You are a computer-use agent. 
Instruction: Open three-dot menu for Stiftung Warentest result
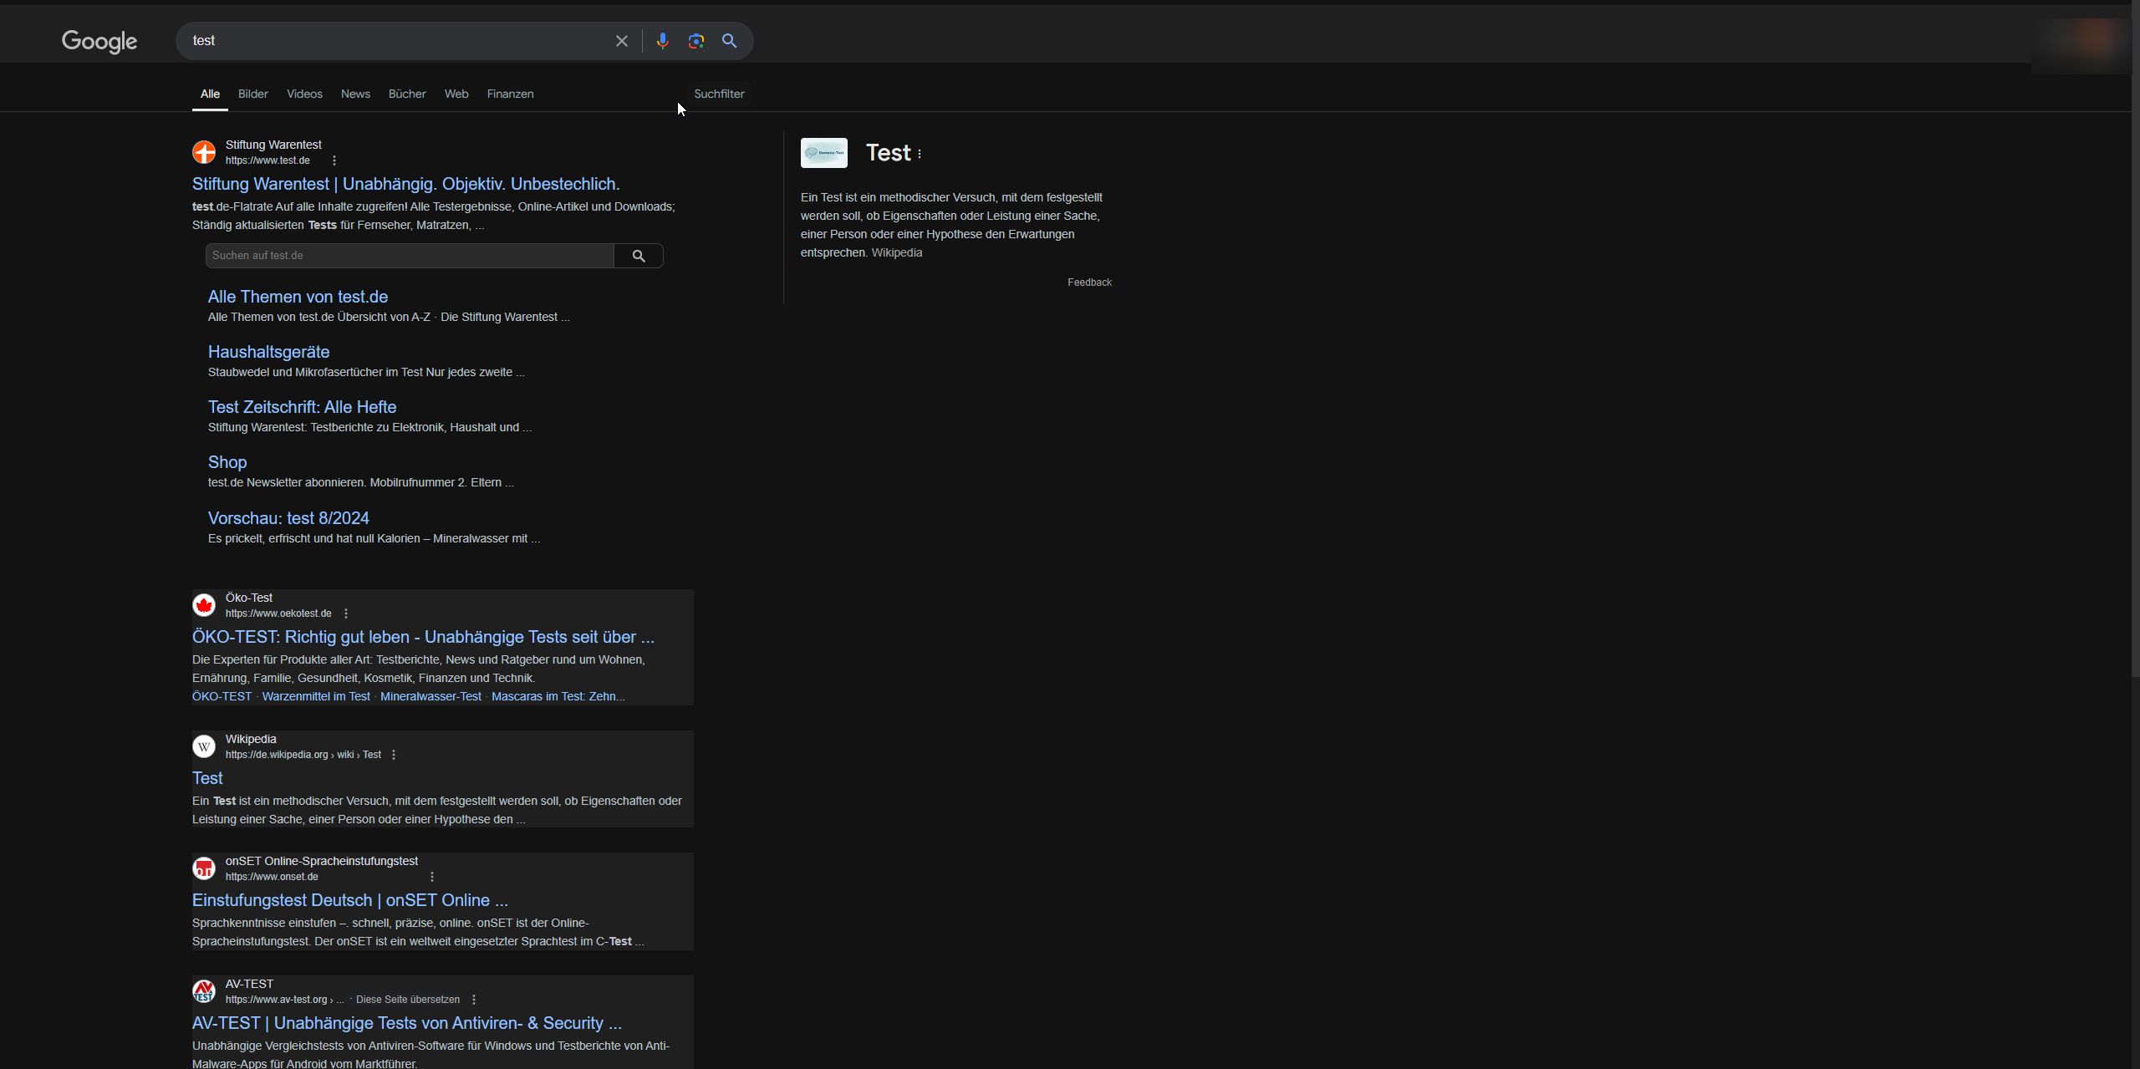pos(334,160)
